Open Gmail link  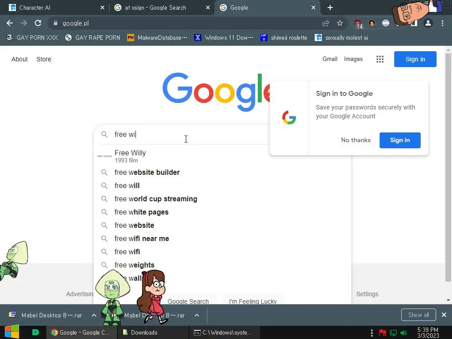pyautogui.click(x=330, y=59)
